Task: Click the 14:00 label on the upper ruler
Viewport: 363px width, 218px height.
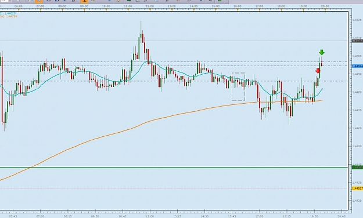Action: [193, 6]
